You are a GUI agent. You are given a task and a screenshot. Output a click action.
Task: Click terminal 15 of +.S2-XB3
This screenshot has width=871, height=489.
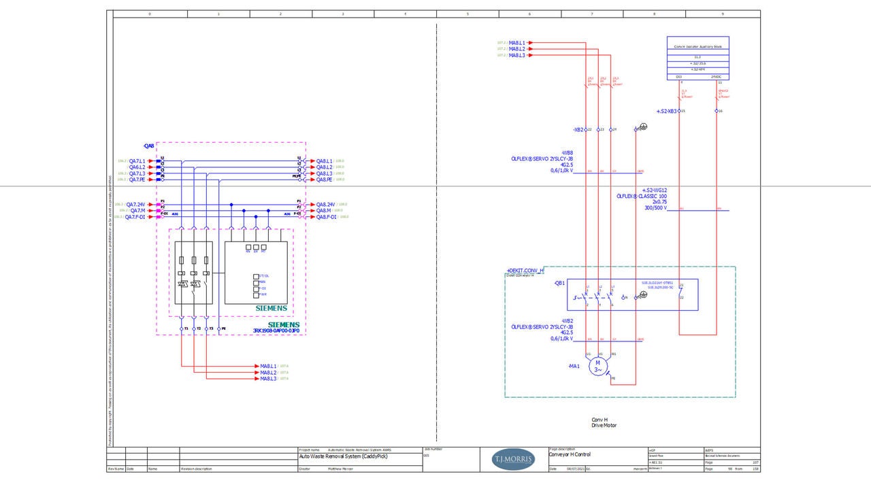[679, 111]
